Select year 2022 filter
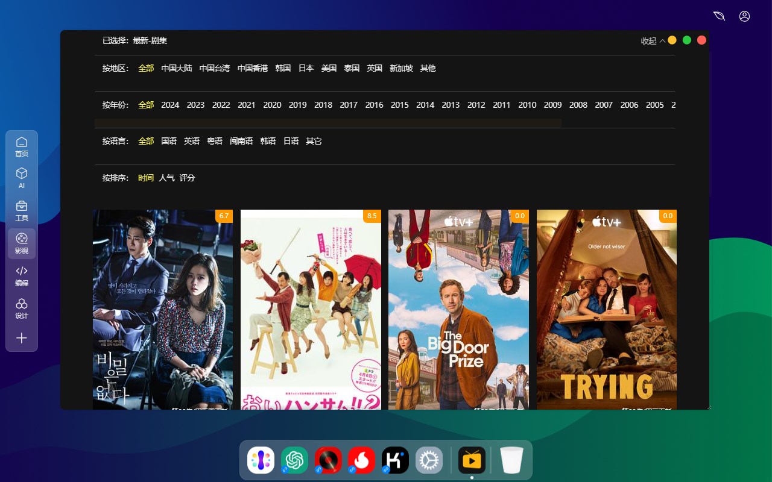Image resolution: width=772 pixels, height=482 pixels. coord(221,105)
